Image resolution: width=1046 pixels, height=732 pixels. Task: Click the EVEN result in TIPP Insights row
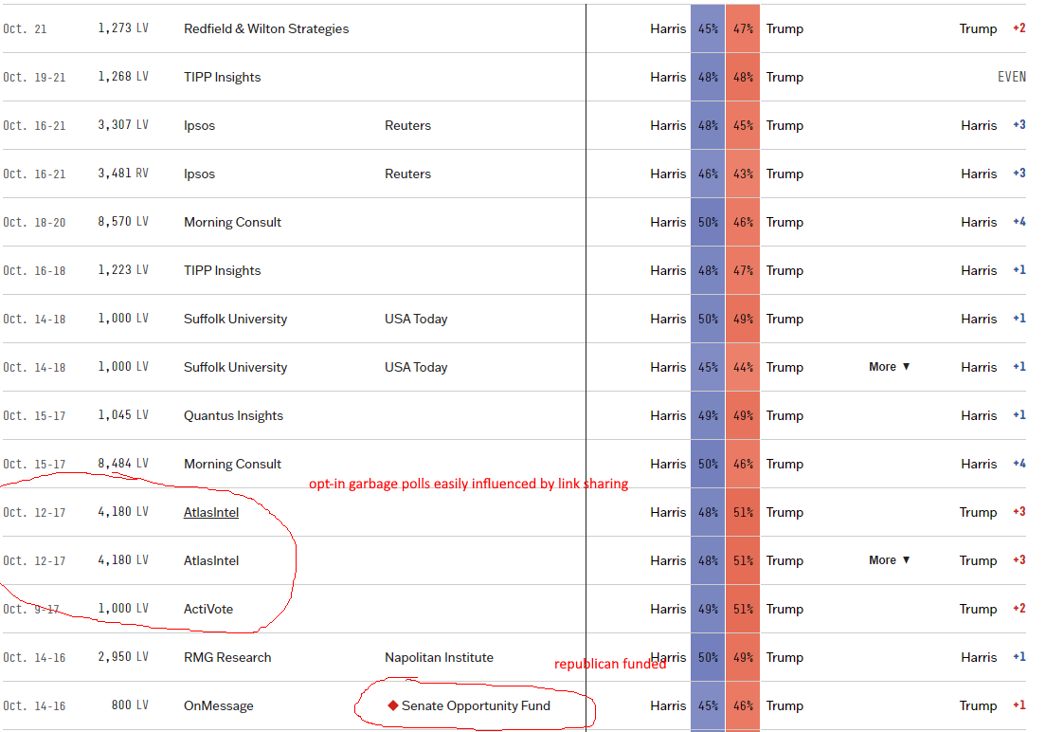[x=1011, y=77]
